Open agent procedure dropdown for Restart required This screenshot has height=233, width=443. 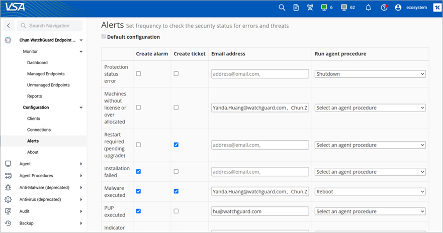click(370, 145)
